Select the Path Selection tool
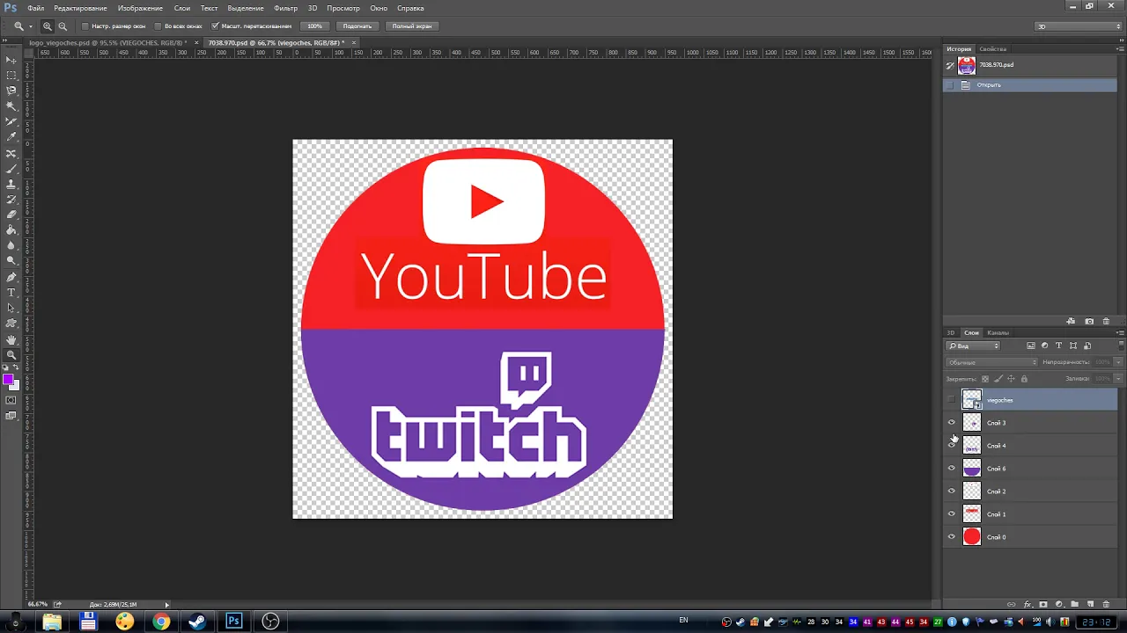Viewport: 1127px width, 633px height. tap(11, 308)
